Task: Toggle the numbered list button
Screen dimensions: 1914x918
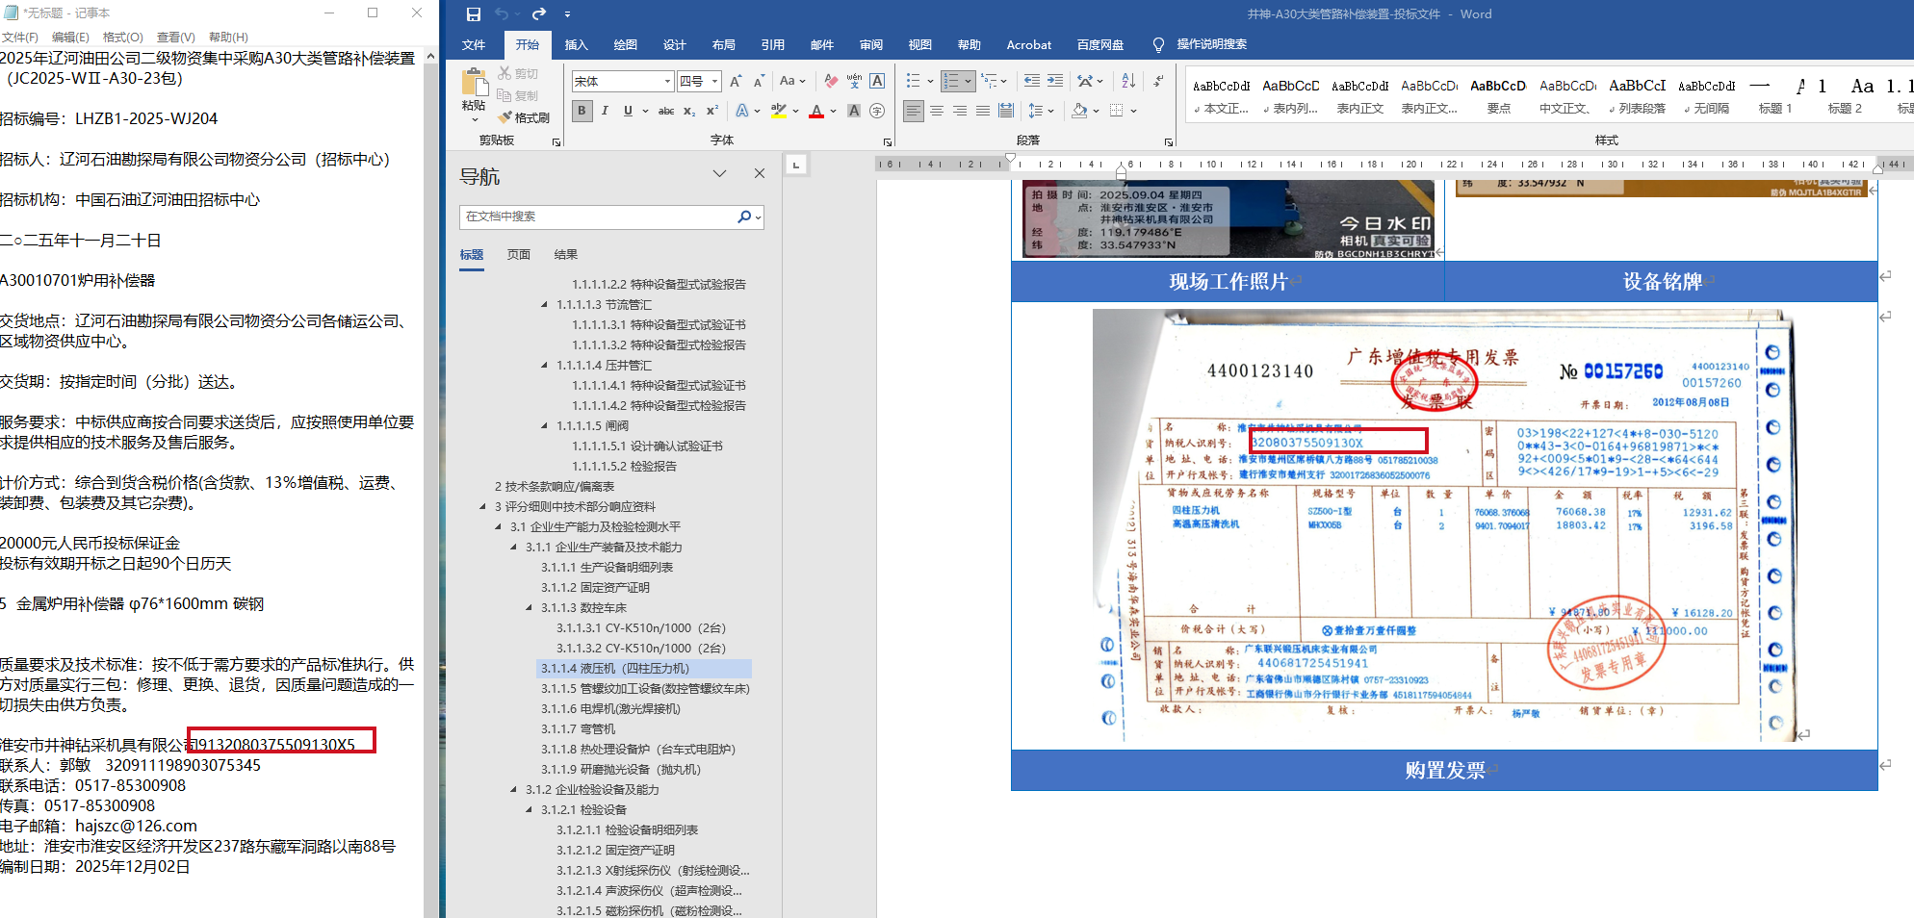Action: tap(951, 82)
